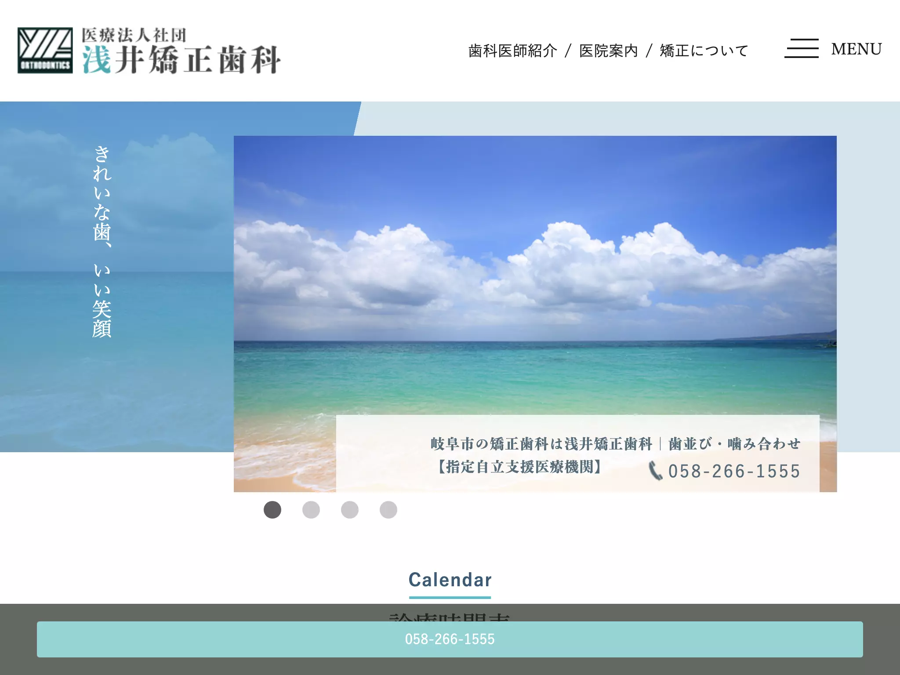The width and height of the screenshot is (900, 675).
Task: Open the 歯科医師紹介 page
Action: [513, 51]
